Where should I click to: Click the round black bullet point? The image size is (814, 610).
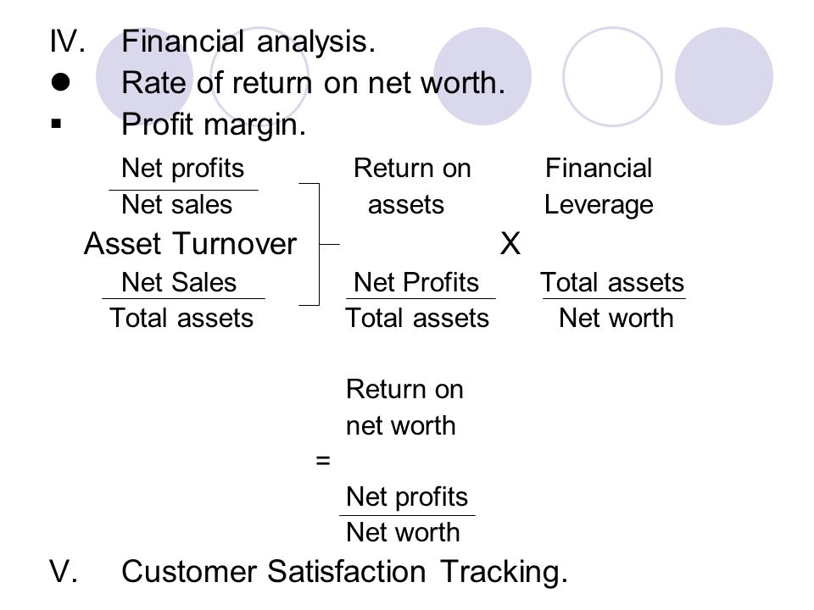click(x=61, y=82)
